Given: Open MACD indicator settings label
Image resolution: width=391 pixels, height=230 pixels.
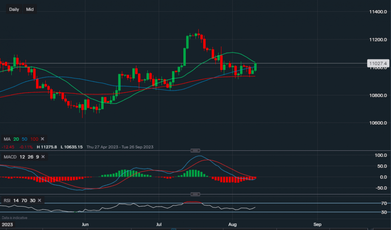Looking at the screenshot, I should (9, 157).
